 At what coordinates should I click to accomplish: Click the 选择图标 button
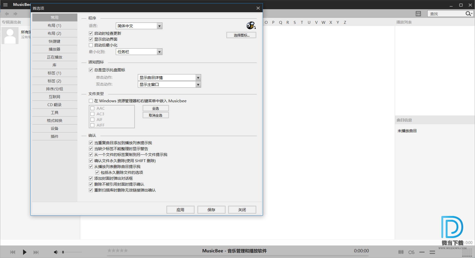241,35
